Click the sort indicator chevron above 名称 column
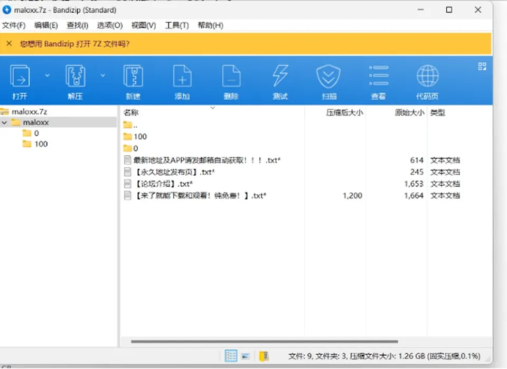The image size is (507, 369). [x=213, y=108]
